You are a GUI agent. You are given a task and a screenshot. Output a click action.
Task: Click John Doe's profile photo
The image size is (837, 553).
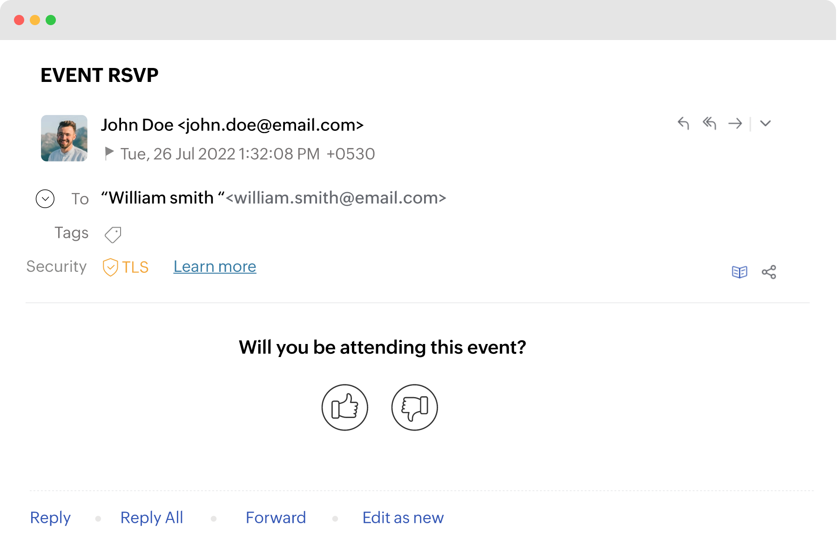coord(64,138)
